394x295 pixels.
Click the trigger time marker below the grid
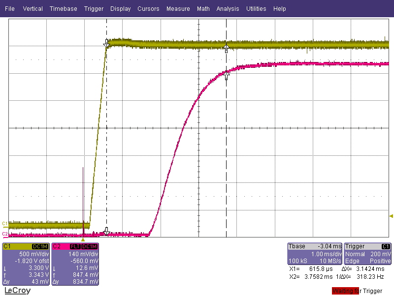tap(83, 240)
